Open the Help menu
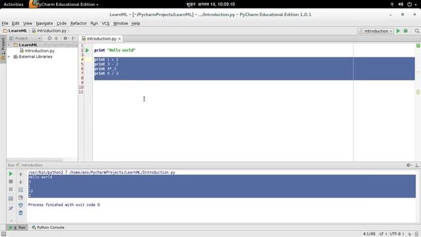This screenshot has width=421, height=237. [136, 24]
